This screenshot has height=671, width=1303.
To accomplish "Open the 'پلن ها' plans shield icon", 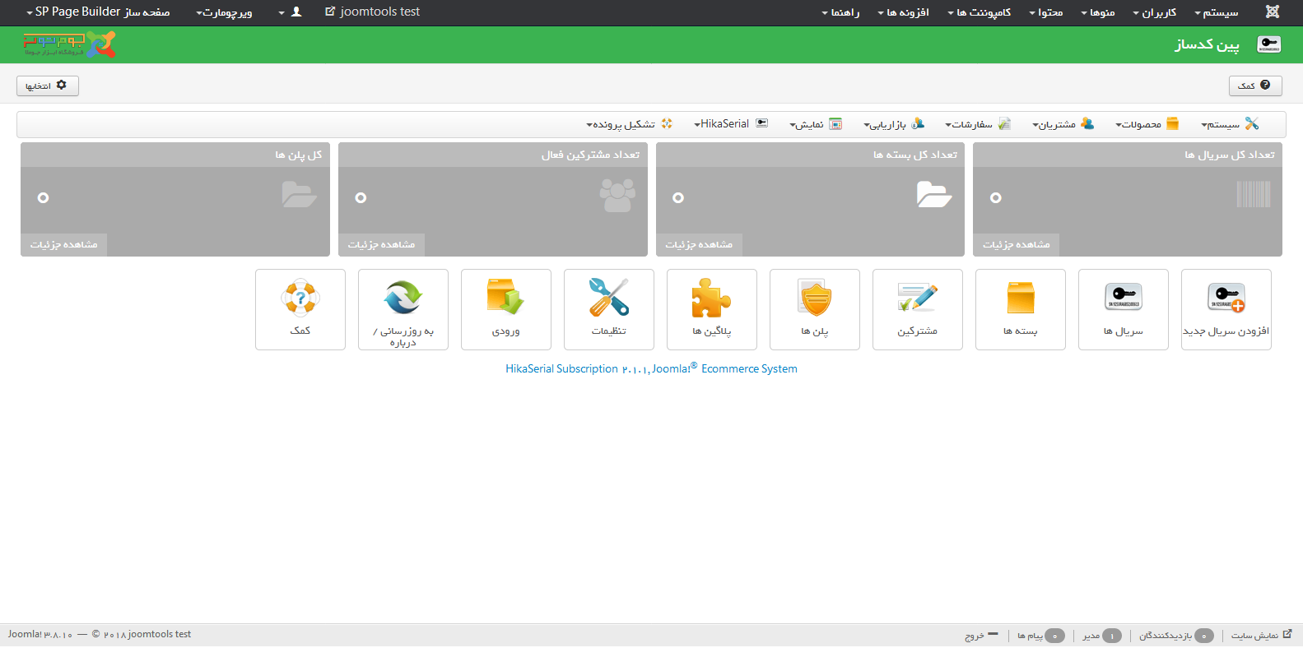I will 814,309.
